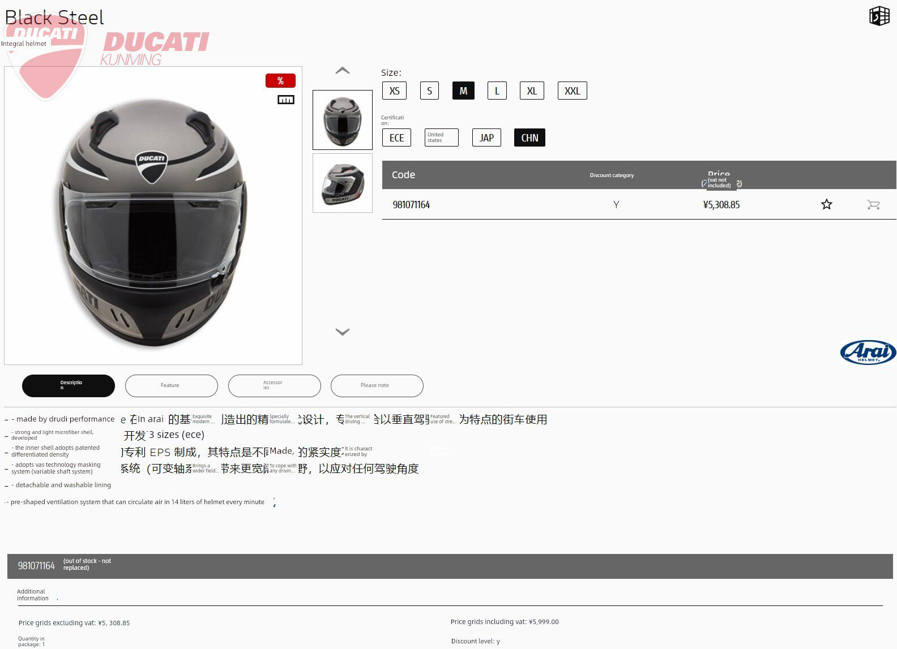This screenshot has height=649, width=897.
Task: Click the price ¥5,308.85 in the table
Action: 721,205
